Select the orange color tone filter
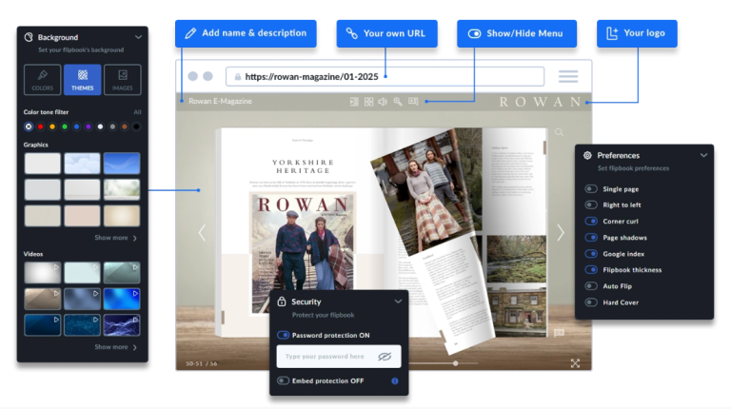 52,127
